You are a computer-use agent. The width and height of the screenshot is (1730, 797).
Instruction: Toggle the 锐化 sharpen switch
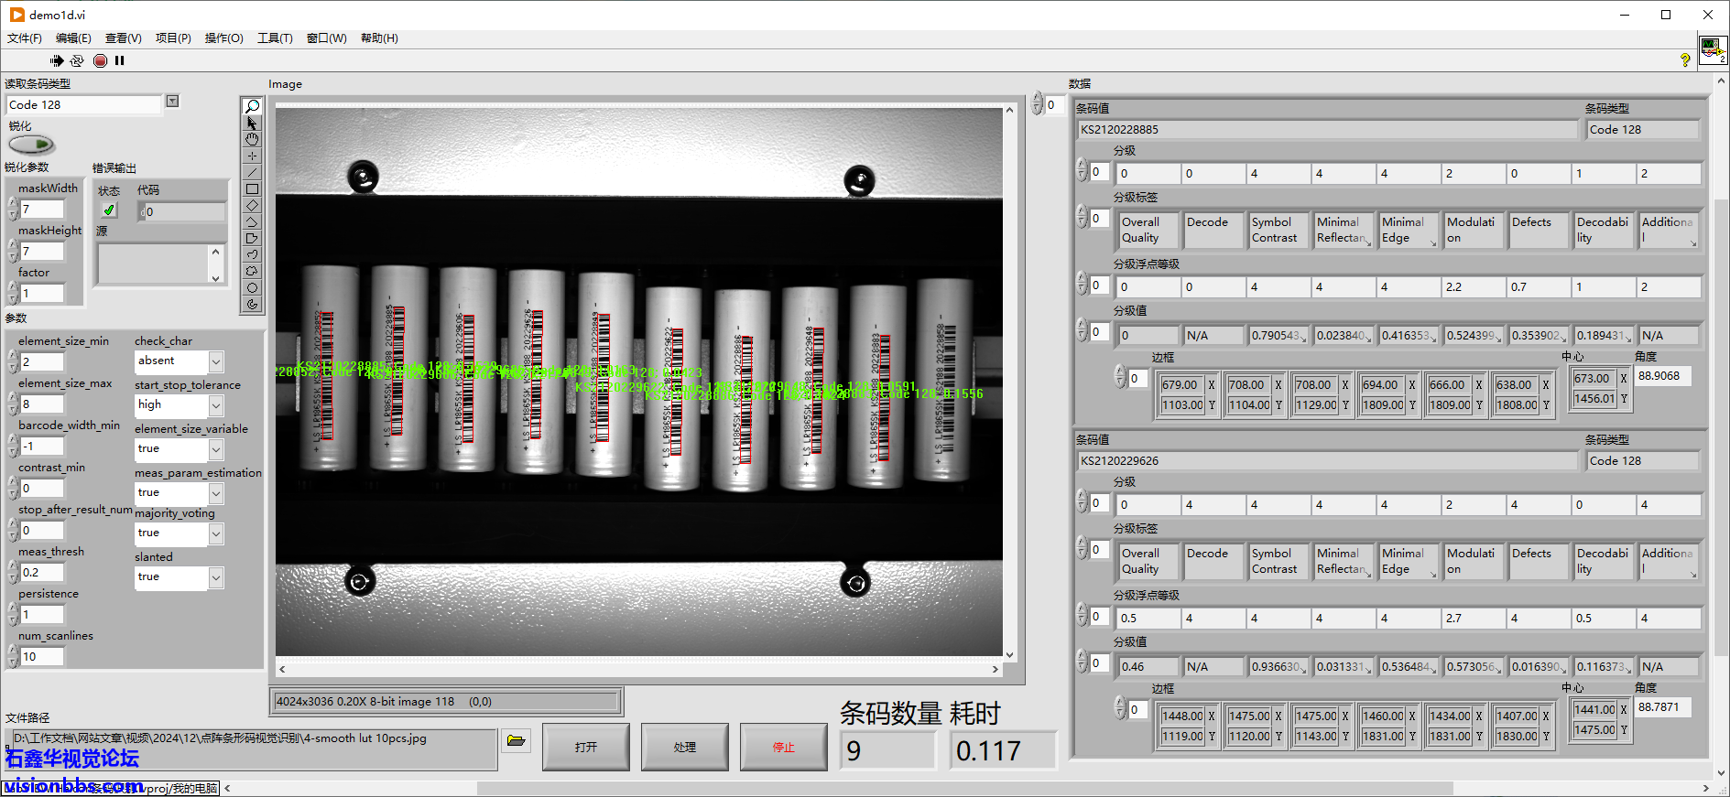coord(32,145)
